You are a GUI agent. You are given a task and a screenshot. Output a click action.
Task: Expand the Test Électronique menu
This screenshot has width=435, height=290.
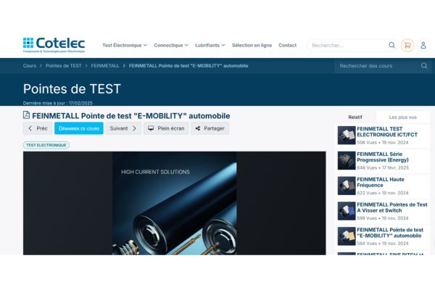tap(125, 45)
